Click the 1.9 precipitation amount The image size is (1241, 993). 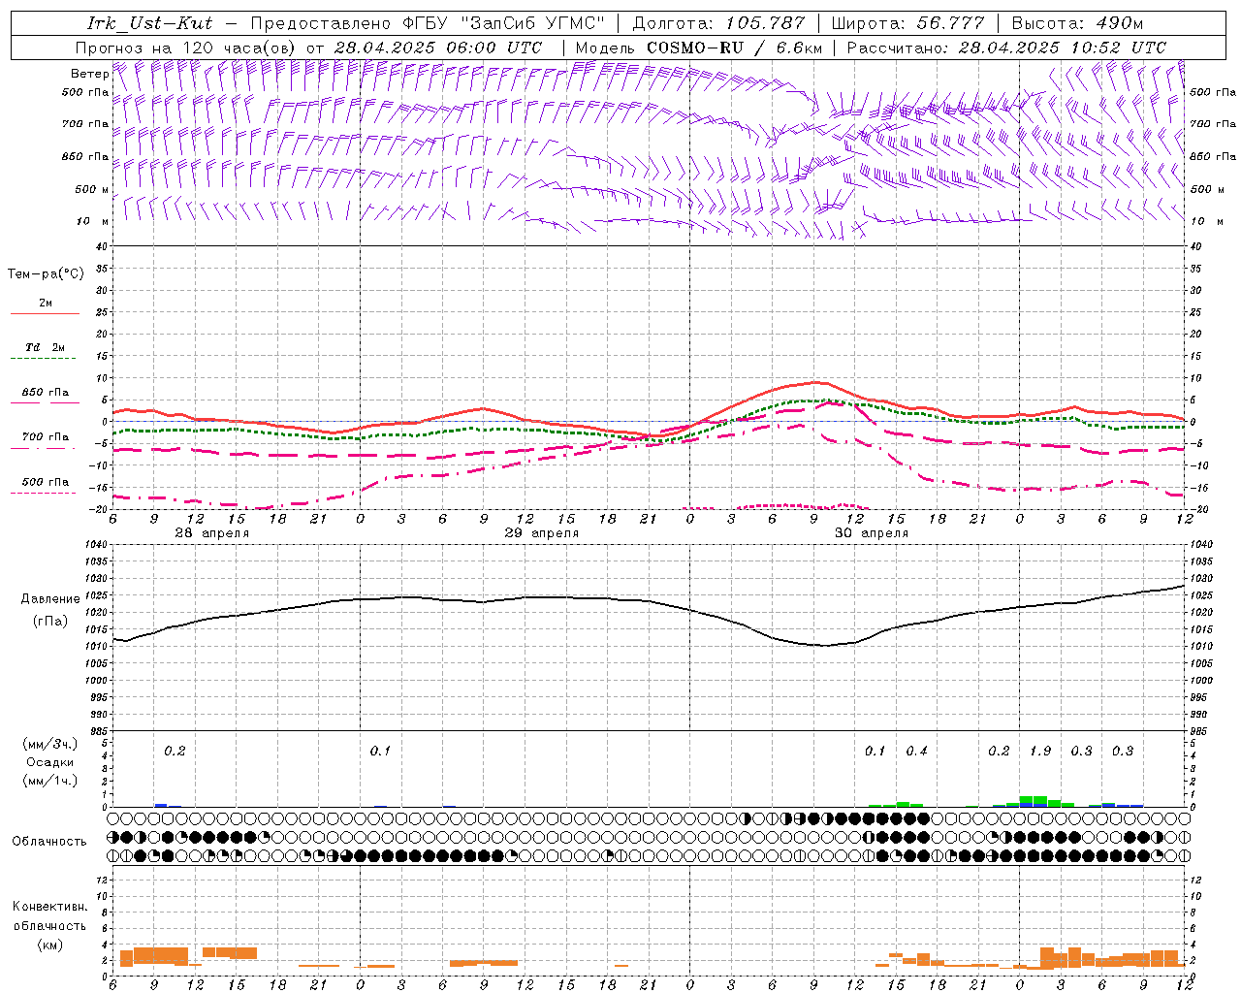(x=1040, y=752)
